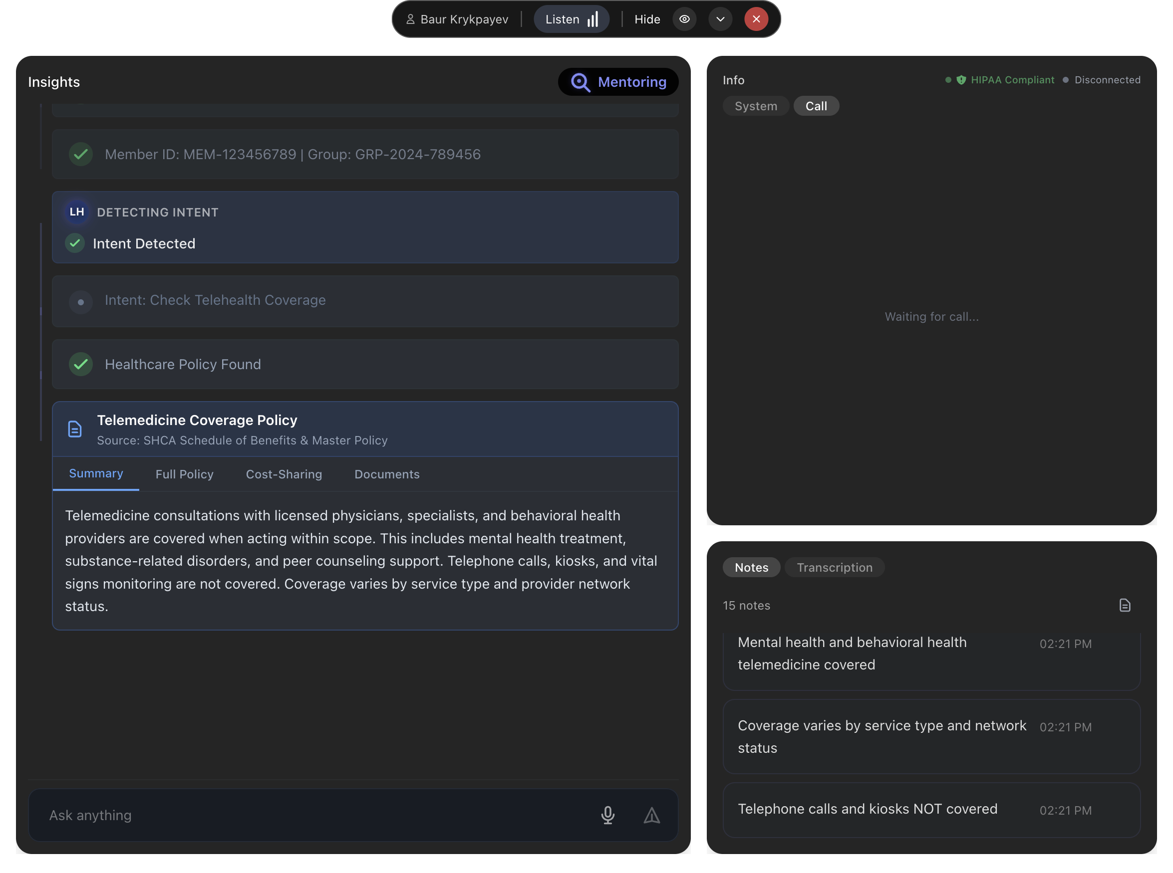Open the Cost-Sharing tab
This screenshot has height=873, width=1173.
click(x=284, y=474)
